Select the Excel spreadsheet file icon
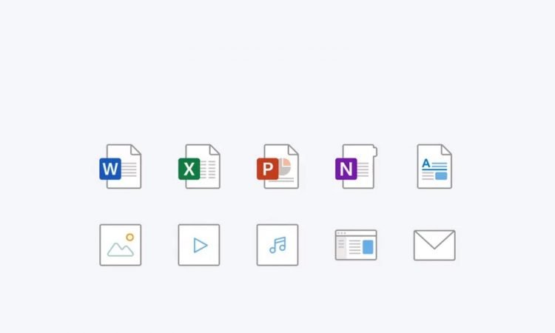The width and height of the screenshot is (555, 333). pos(201,167)
